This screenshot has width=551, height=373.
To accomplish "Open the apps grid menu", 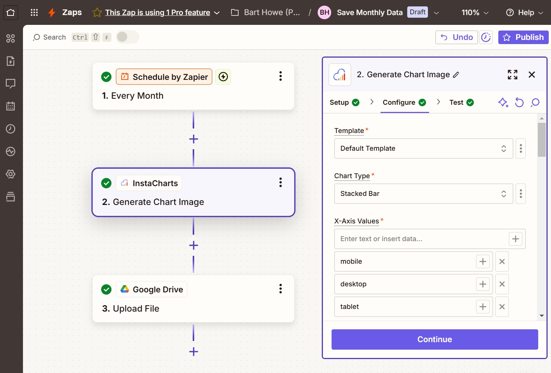I will coord(34,12).
